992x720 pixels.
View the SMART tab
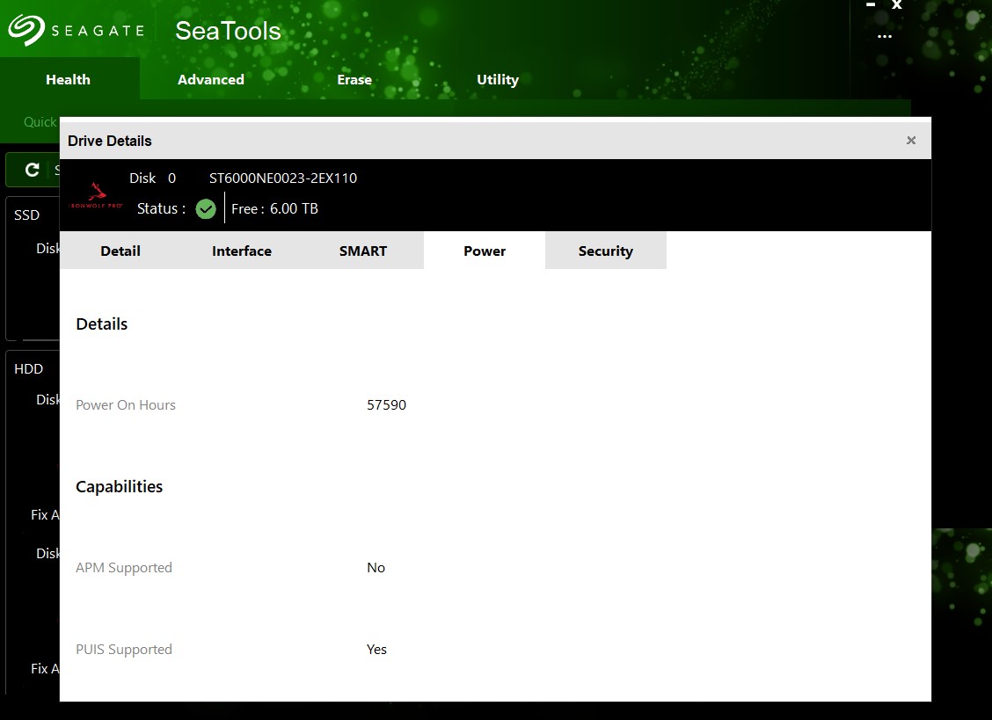pos(363,251)
